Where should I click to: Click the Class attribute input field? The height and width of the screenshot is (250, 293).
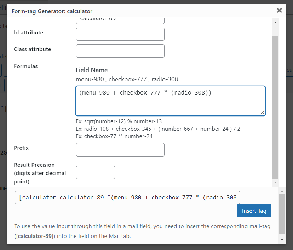click(120, 51)
